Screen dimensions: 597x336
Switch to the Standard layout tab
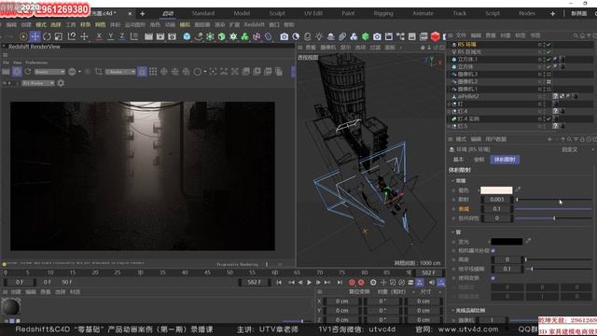[x=203, y=13]
